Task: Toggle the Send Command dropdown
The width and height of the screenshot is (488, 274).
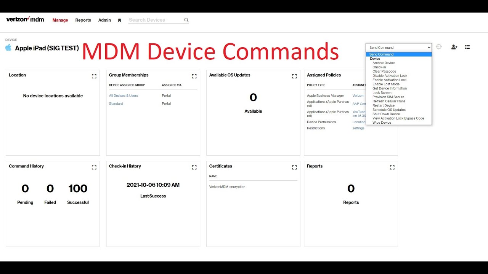Action: click(399, 48)
